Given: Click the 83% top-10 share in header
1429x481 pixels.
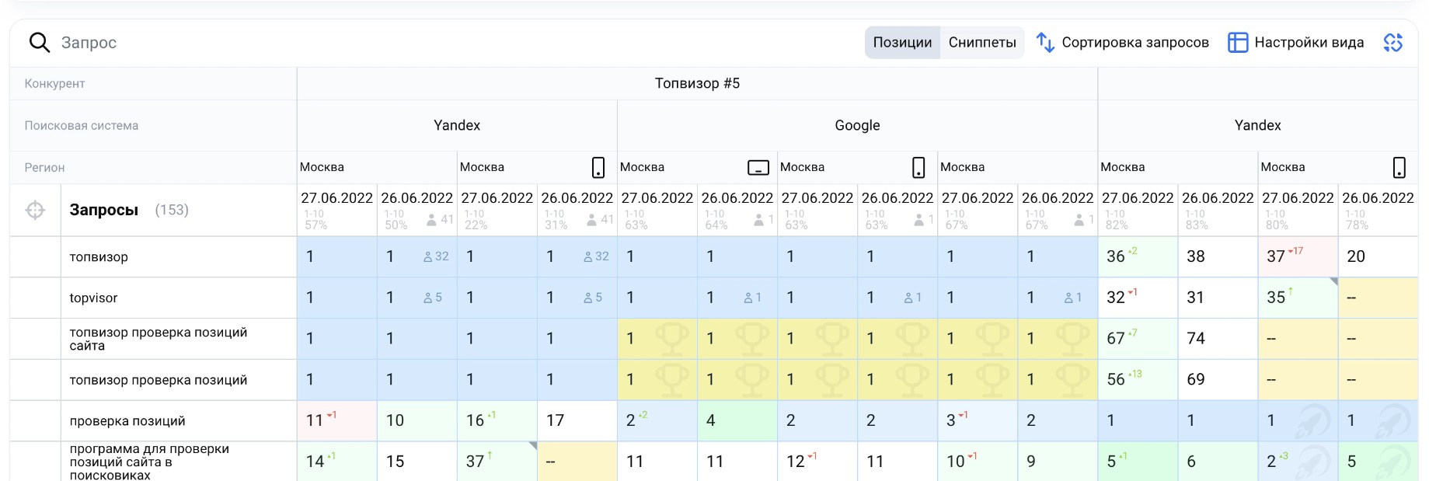Looking at the screenshot, I should coord(1197,225).
